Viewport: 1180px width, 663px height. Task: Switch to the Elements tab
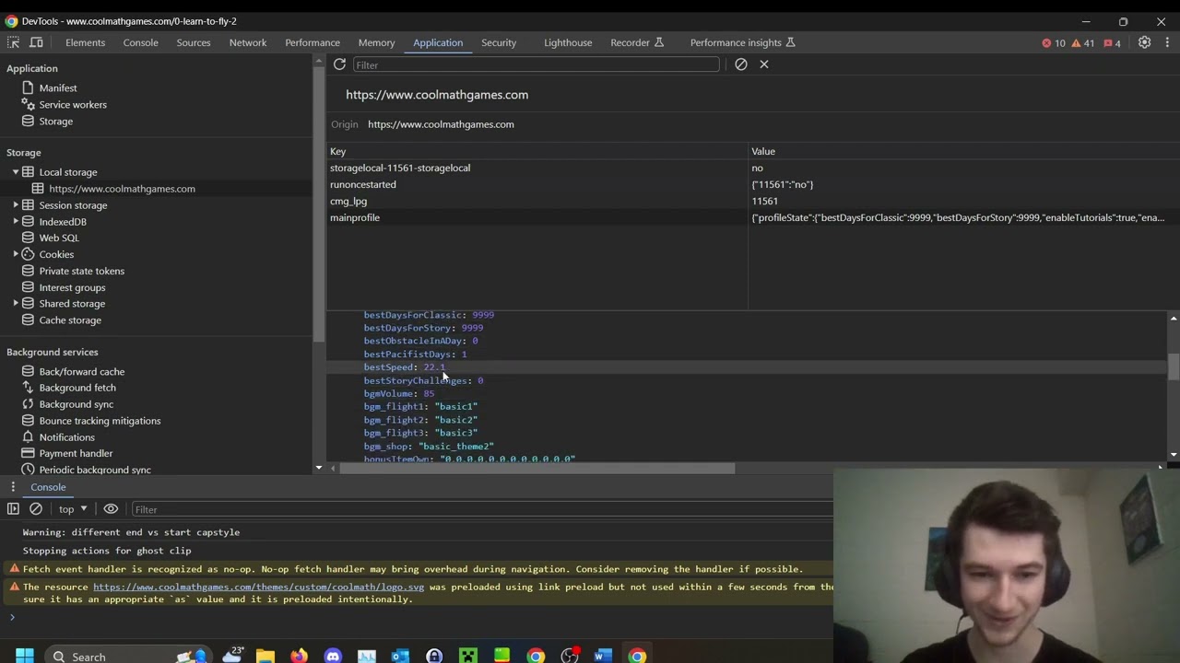85,42
